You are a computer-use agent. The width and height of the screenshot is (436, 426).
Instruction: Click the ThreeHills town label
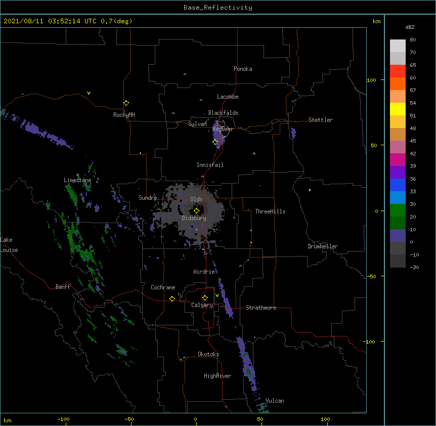click(x=270, y=211)
